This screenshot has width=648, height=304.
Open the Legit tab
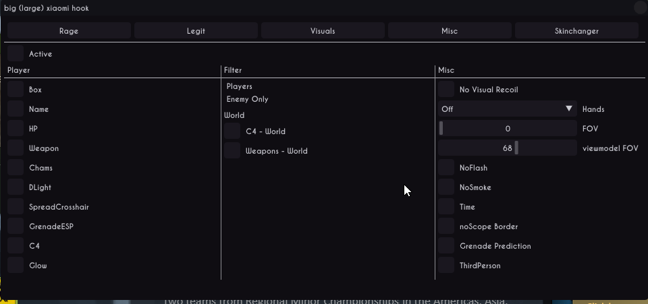point(196,30)
